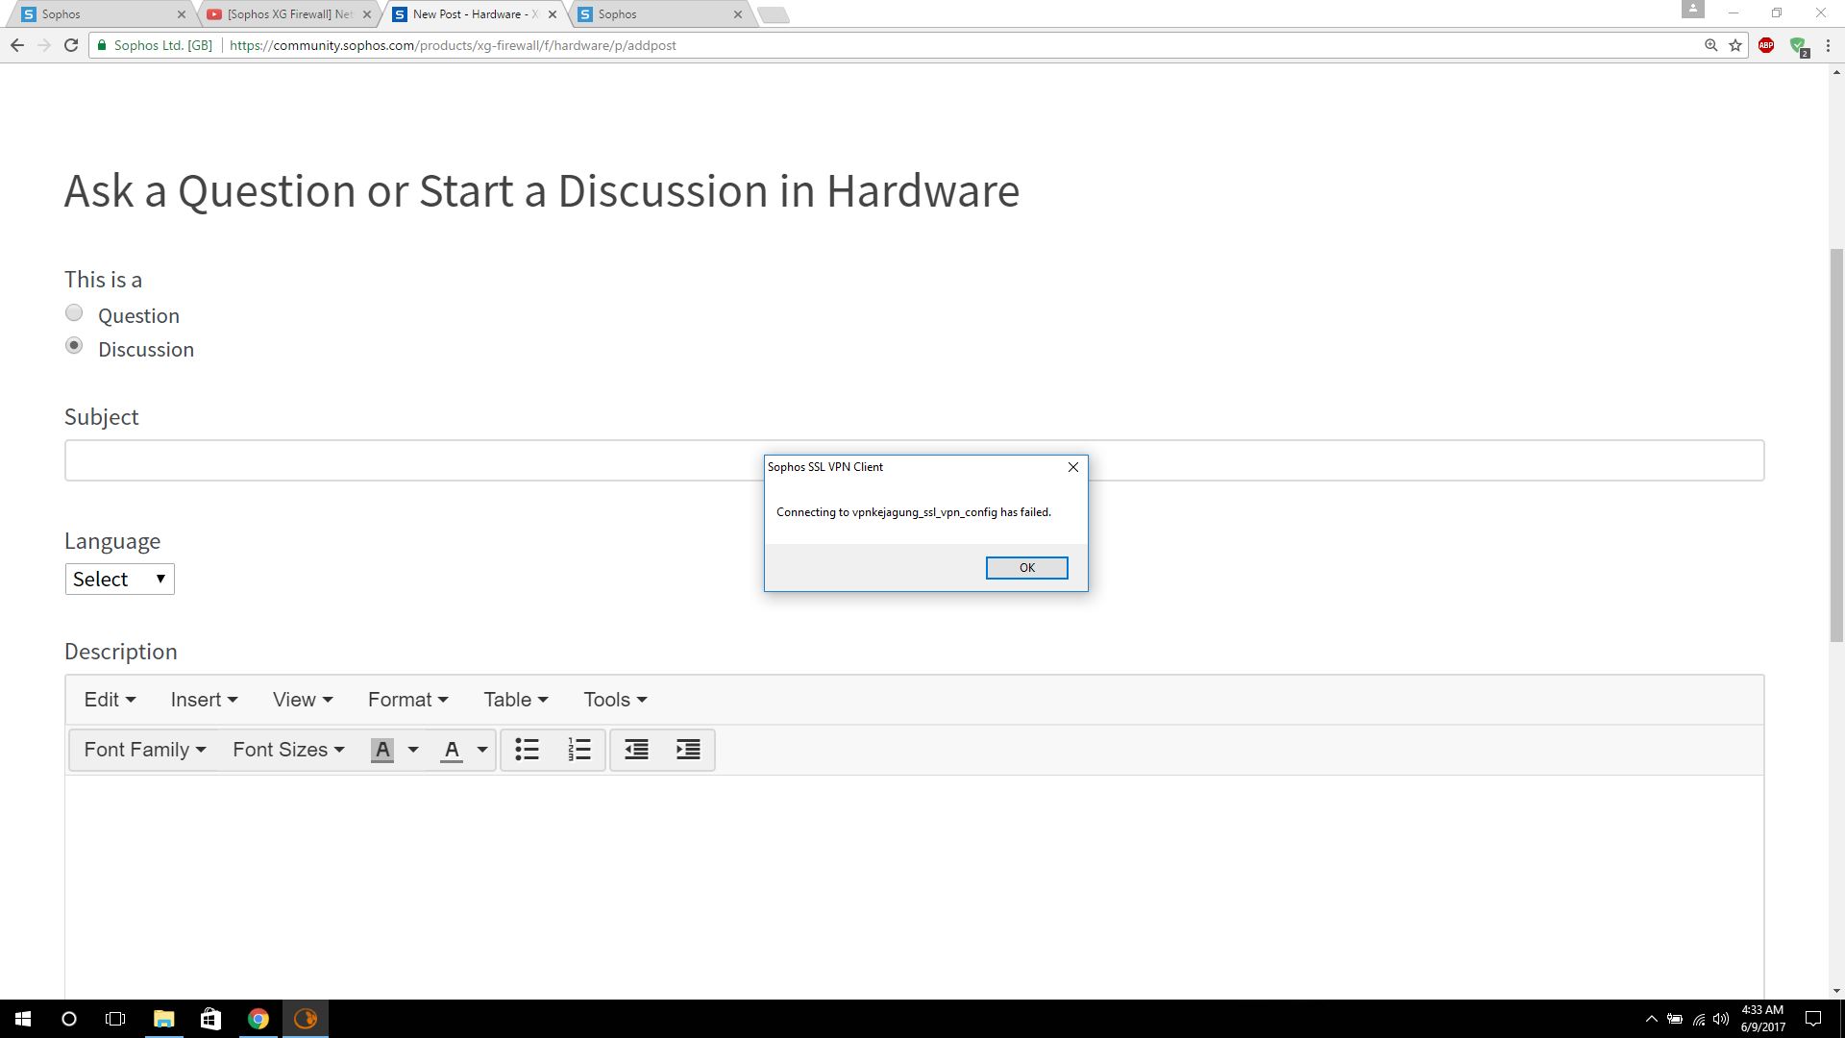Click the browser back arrow
The image size is (1845, 1038).
pyautogui.click(x=17, y=45)
